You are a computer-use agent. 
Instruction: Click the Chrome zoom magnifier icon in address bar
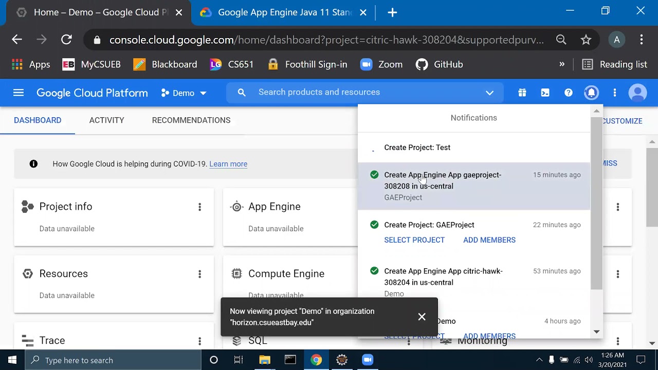tap(561, 40)
